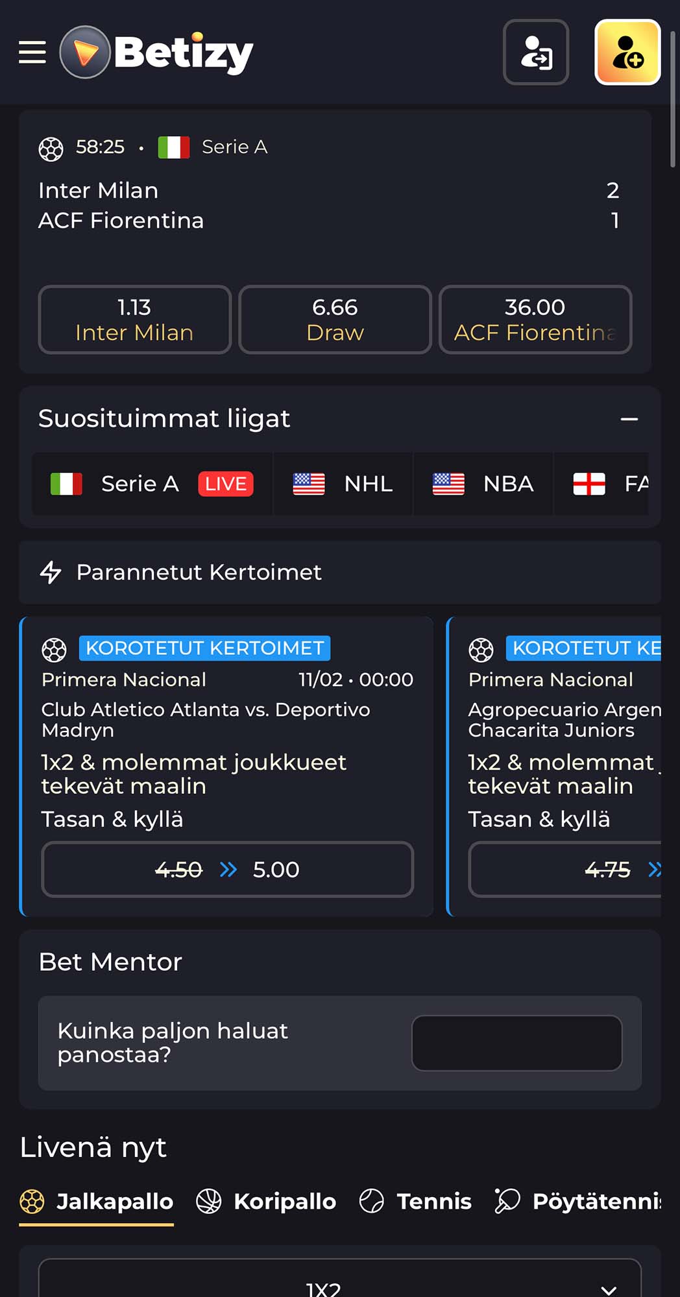Open the login icon button
This screenshot has width=680, height=1297.
[536, 53]
